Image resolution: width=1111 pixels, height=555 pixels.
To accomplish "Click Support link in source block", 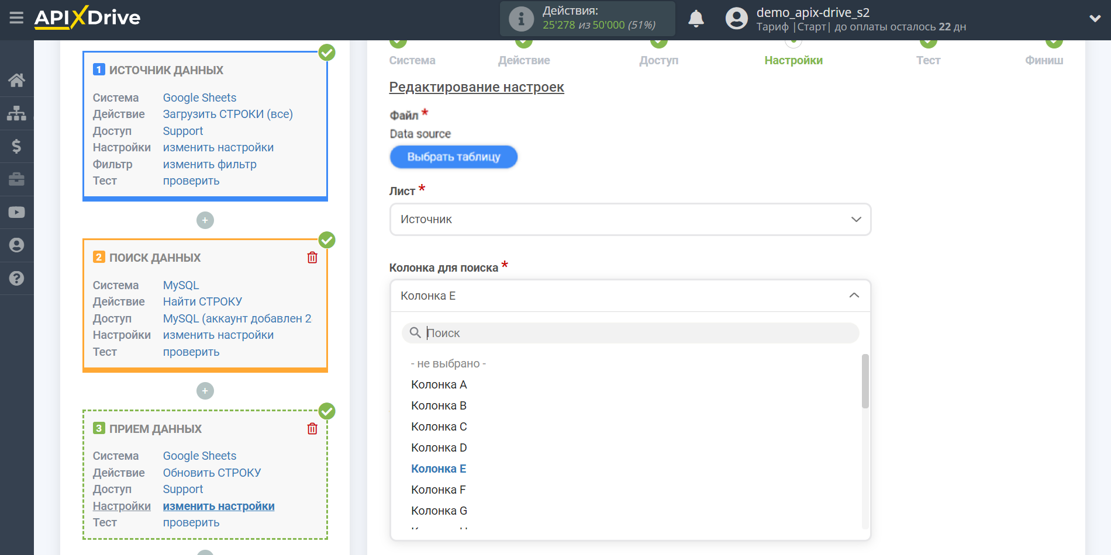I will tap(183, 131).
